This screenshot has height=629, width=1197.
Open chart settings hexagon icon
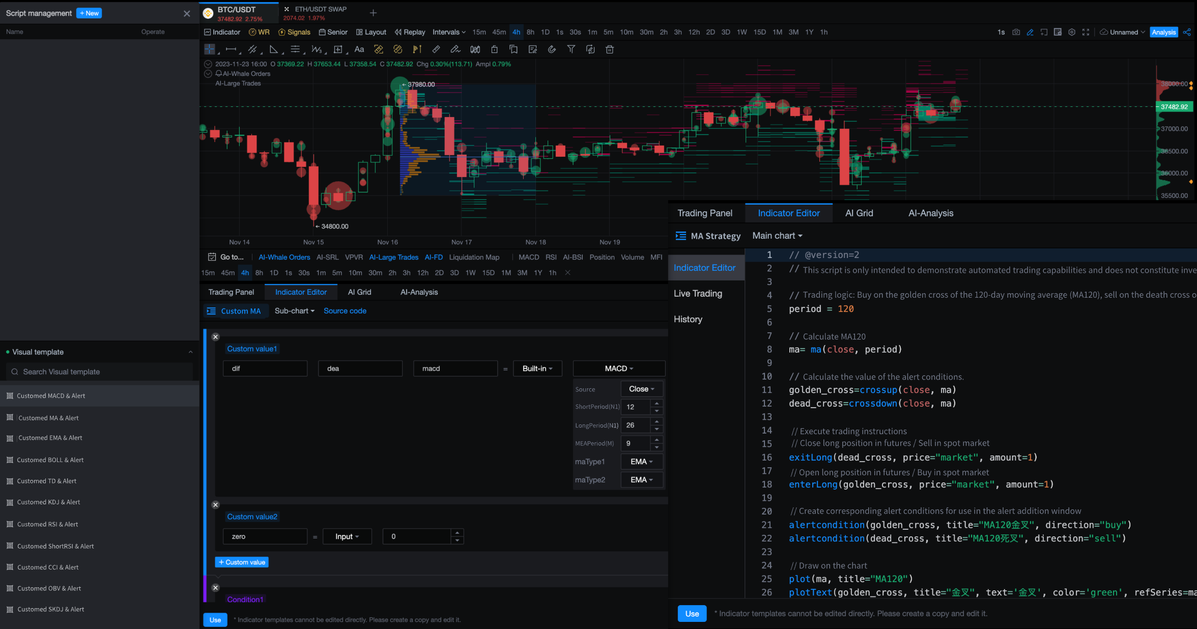[x=1072, y=32]
